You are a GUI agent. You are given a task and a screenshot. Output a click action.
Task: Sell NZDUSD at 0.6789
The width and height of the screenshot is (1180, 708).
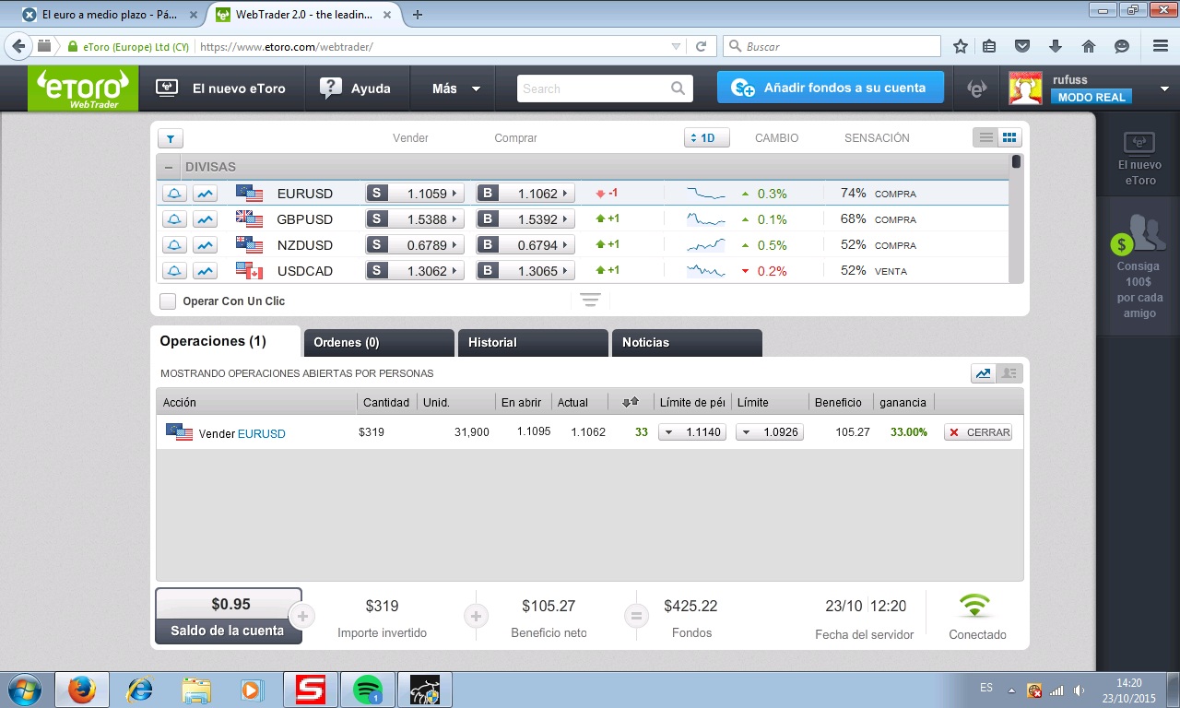(413, 245)
